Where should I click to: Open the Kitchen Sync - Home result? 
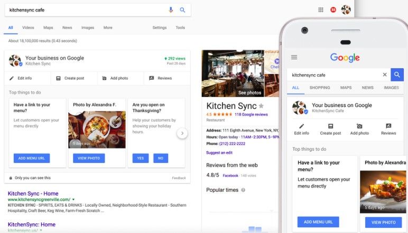pyautogui.click(x=33, y=193)
